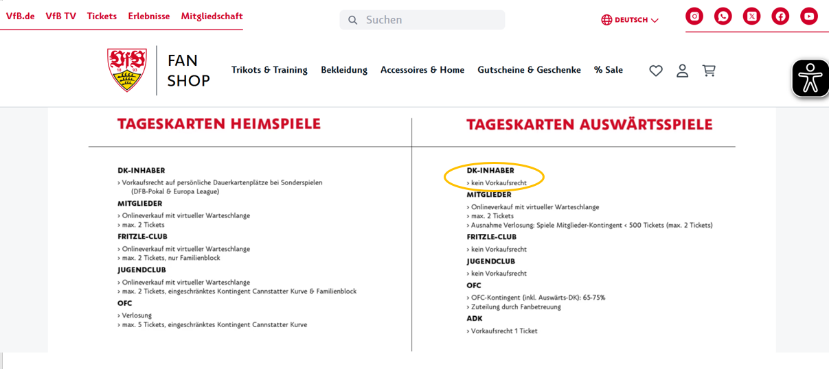
Task: Open the VfB Instagram page
Action: 694,16
